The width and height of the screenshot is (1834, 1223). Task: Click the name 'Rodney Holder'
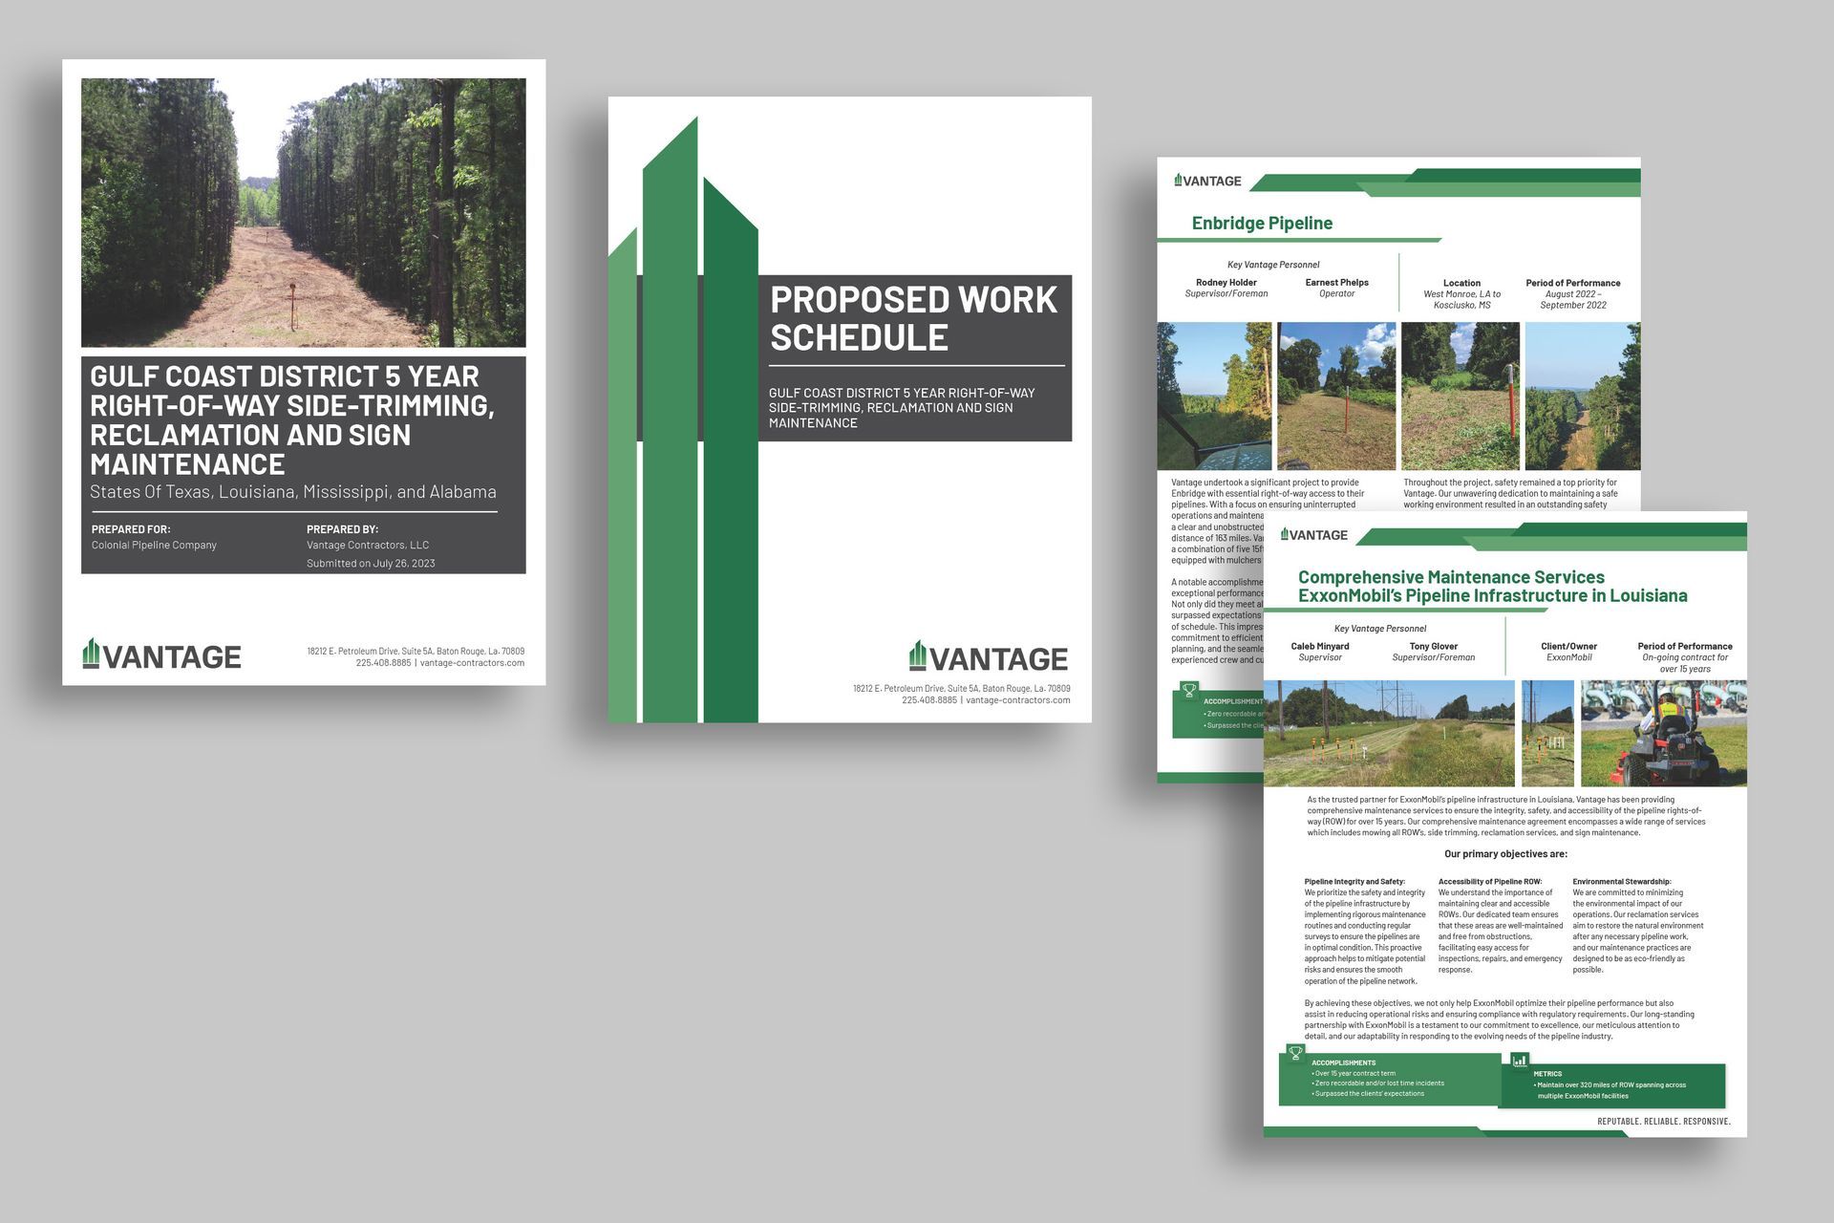tap(1226, 283)
